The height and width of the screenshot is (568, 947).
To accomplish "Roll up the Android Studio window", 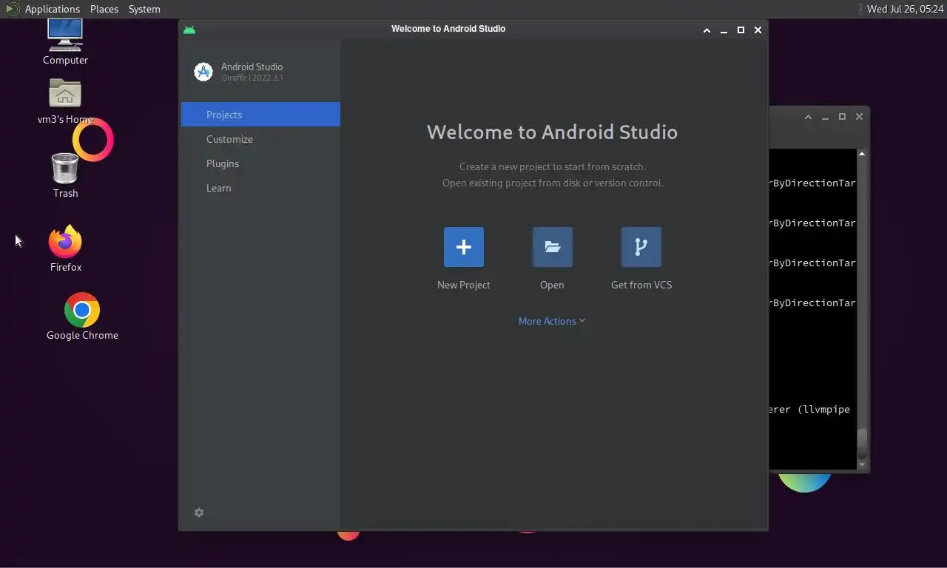I will 707,30.
